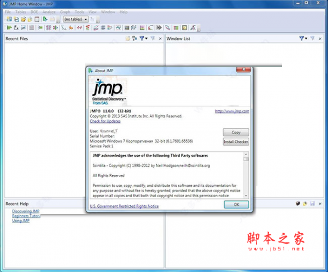The image size is (328, 272).
Task: Close the Recent Files panel
Action: point(160,38)
